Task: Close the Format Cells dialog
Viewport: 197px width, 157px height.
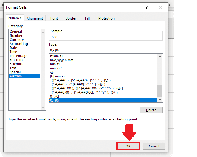Action: point(161,7)
